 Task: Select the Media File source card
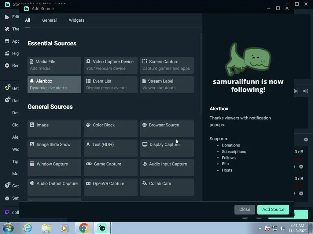[x=54, y=65]
